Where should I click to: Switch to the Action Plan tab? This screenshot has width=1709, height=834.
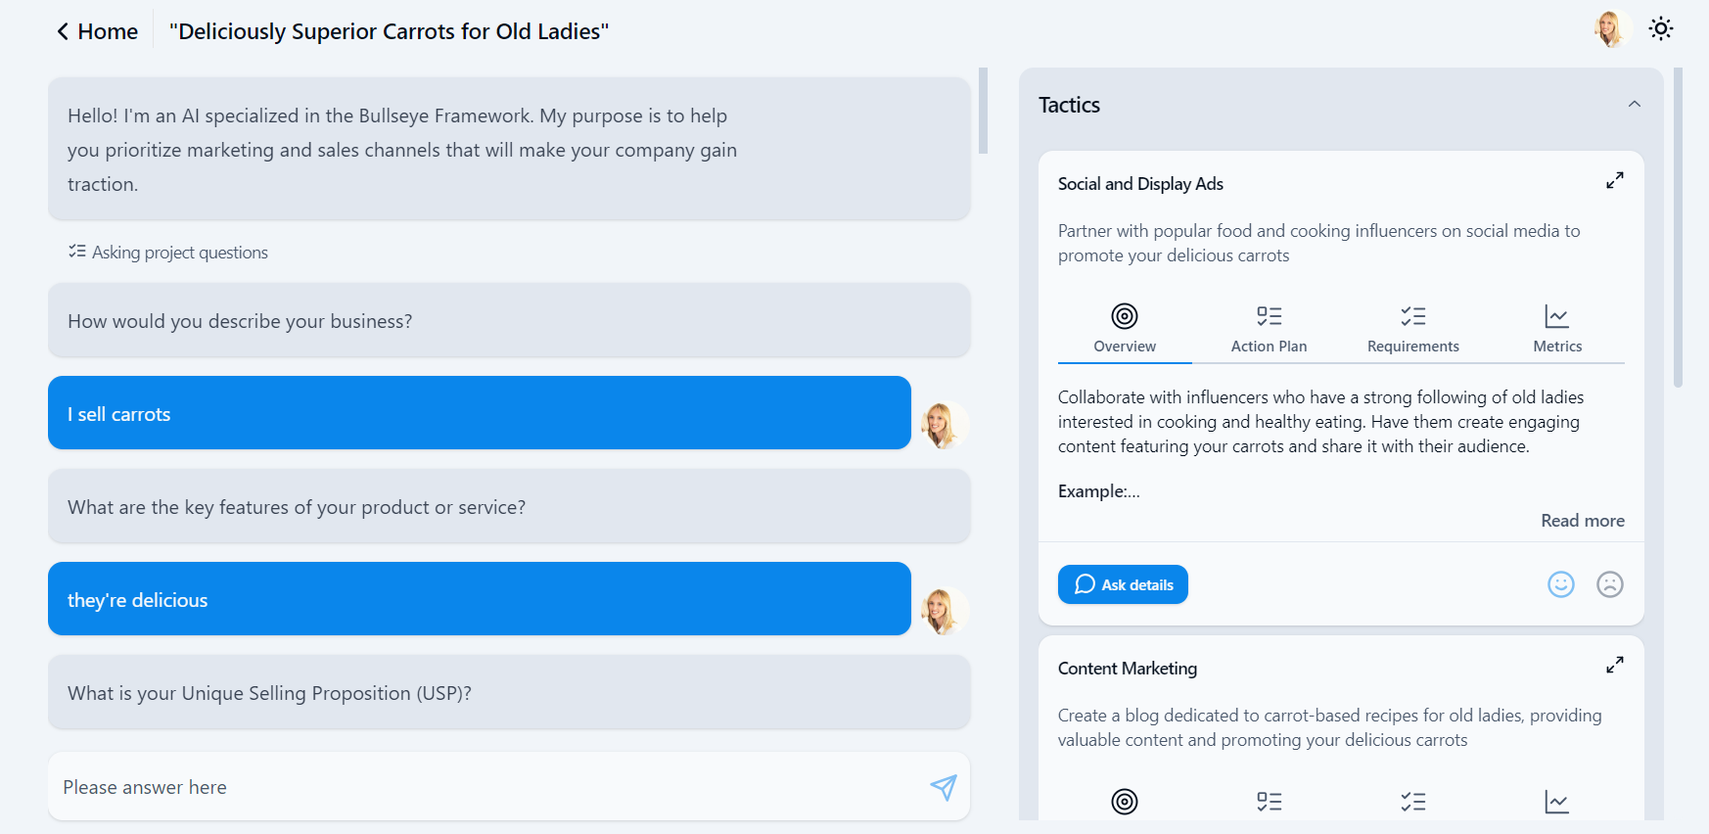tap(1270, 329)
